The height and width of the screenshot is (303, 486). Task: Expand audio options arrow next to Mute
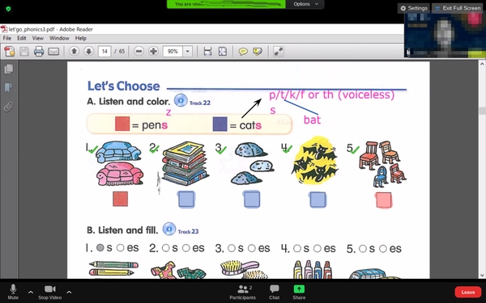(31, 292)
